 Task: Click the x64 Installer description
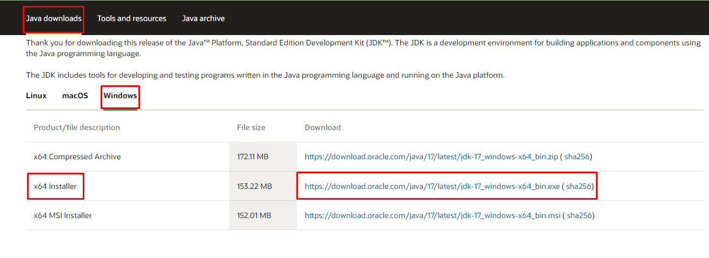[55, 187]
